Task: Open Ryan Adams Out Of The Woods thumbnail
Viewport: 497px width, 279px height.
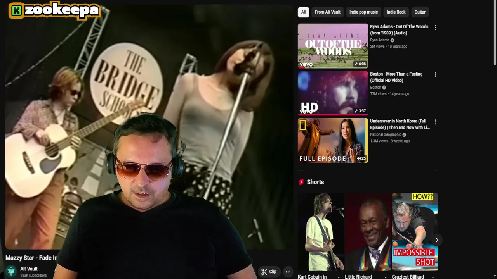Action: pos(333,46)
